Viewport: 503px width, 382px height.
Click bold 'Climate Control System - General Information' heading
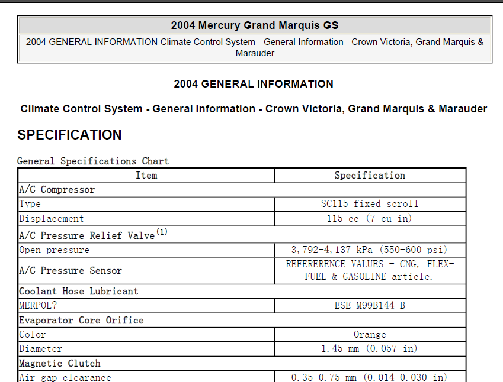(x=254, y=109)
